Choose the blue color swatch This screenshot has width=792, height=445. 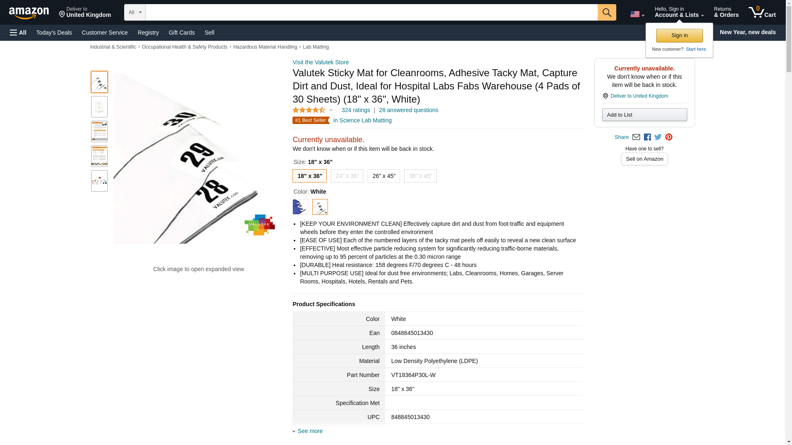point(300,207)
